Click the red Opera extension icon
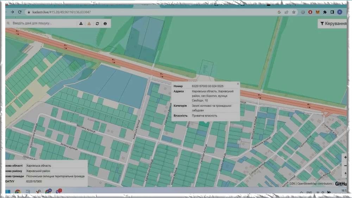 (x=310, y=12)
